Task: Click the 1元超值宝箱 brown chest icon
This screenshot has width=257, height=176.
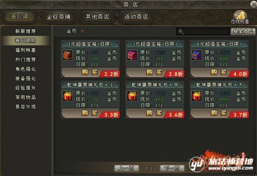Action: pyautogui.click(x=68, y=55)
